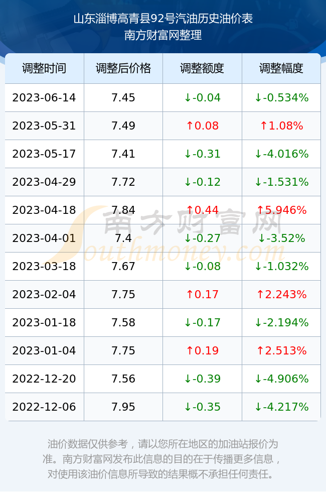The image size is (326, 492).
Task: Click the 调整幅度 column header
Action: tap(281, 68)
